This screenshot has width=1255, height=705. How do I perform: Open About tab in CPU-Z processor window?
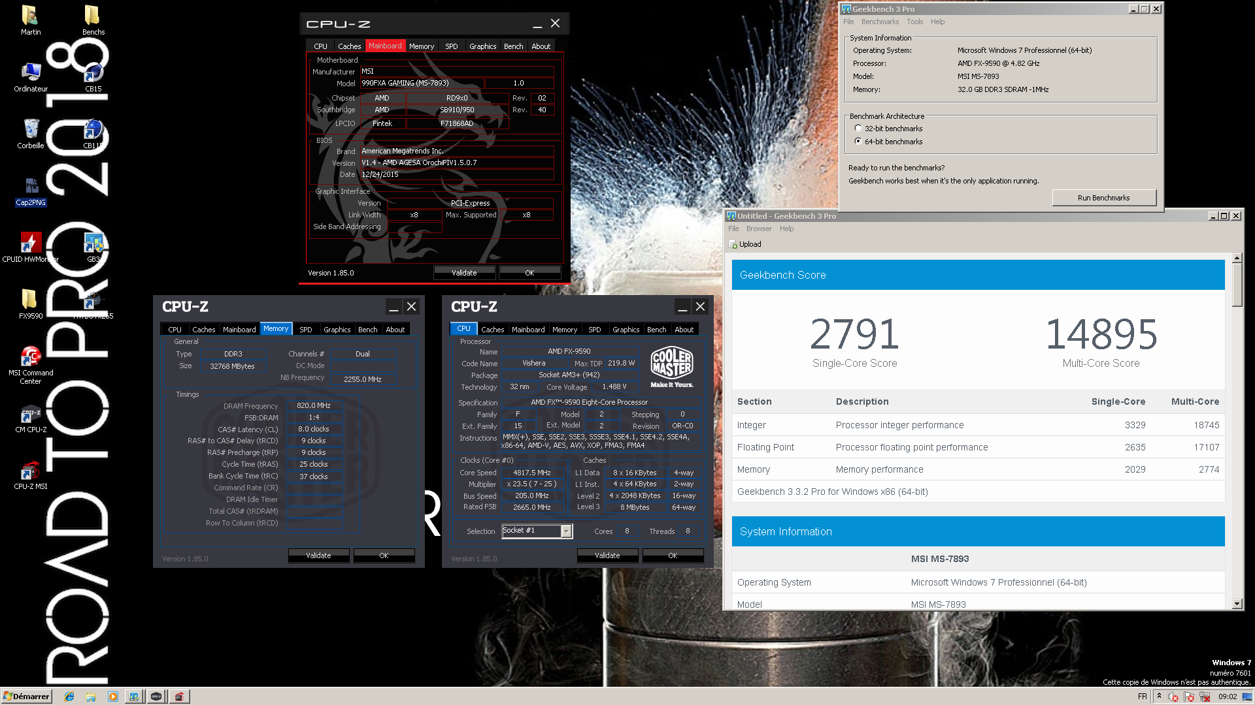(x=684, y=330)
